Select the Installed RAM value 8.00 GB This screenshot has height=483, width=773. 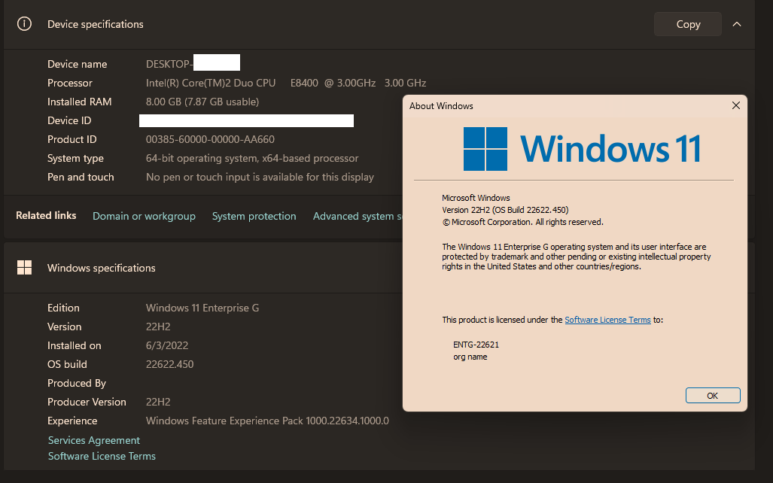pos(202,102)
